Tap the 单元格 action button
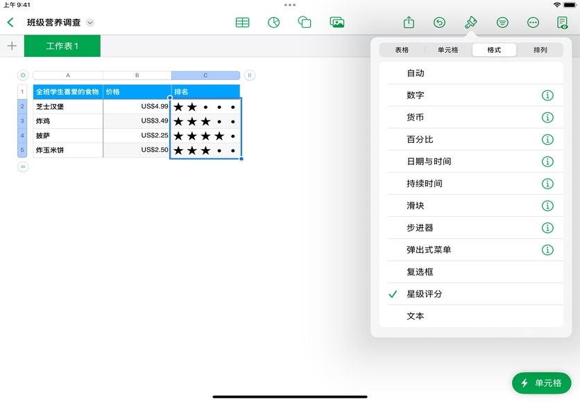 pyautogui.click(x=541, y=383)
